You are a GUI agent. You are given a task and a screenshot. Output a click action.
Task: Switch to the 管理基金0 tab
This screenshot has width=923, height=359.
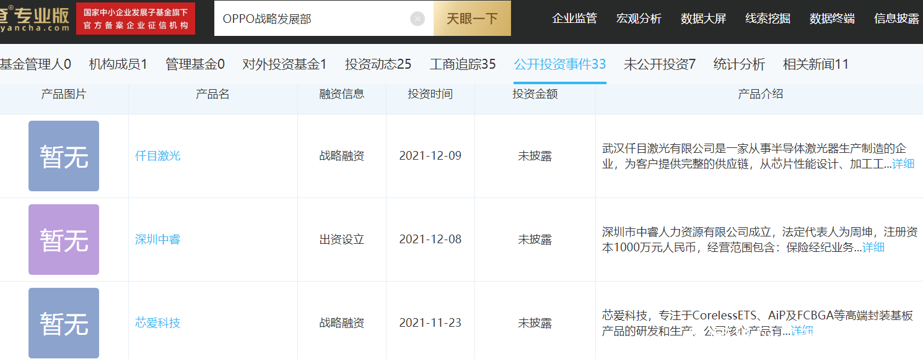195,64
